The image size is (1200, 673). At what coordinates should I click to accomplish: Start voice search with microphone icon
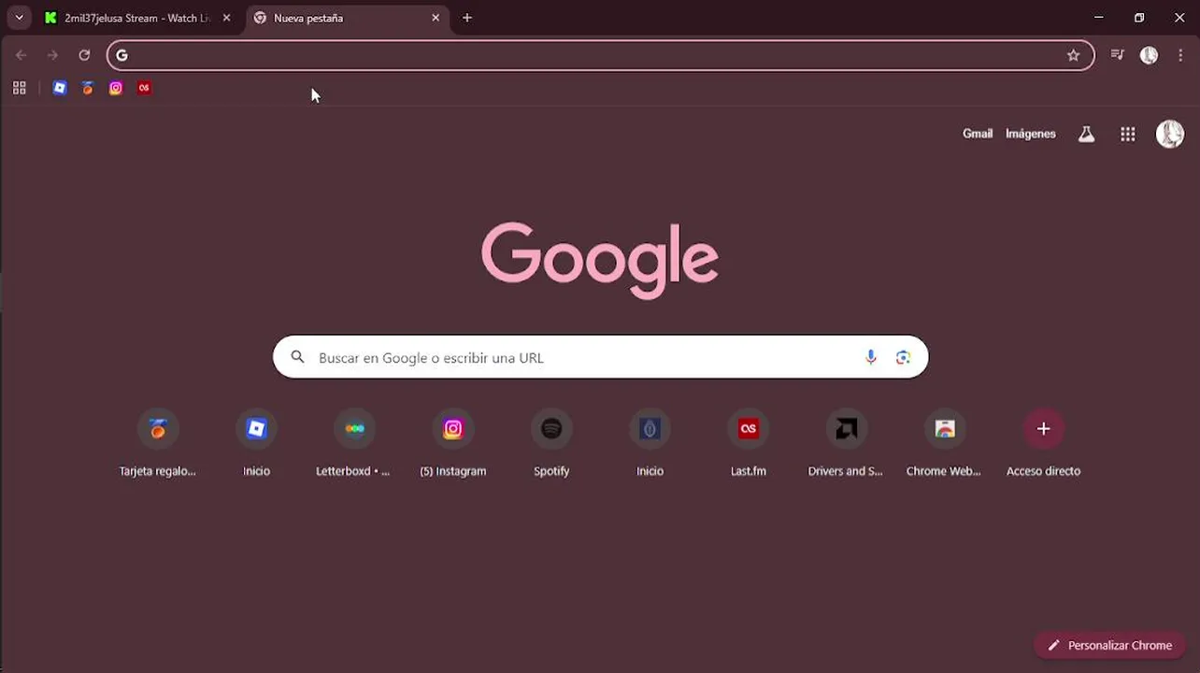pos(871,357)
